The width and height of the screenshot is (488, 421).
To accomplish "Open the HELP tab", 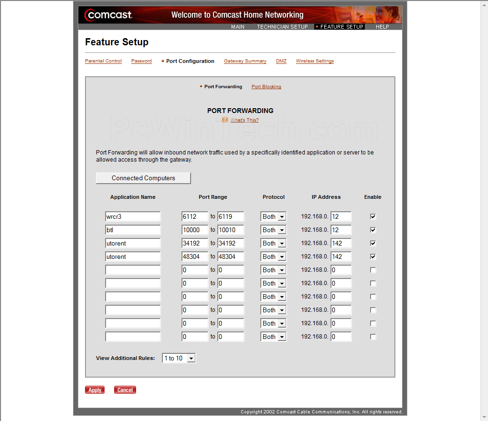I will [382, 27].
